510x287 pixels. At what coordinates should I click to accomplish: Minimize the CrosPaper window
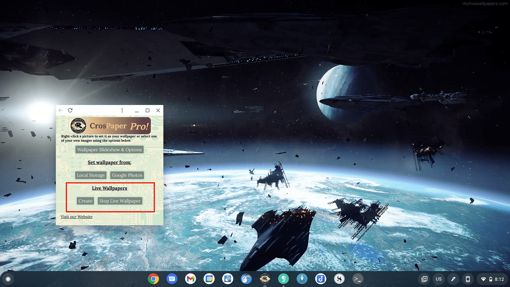[137, 110]
